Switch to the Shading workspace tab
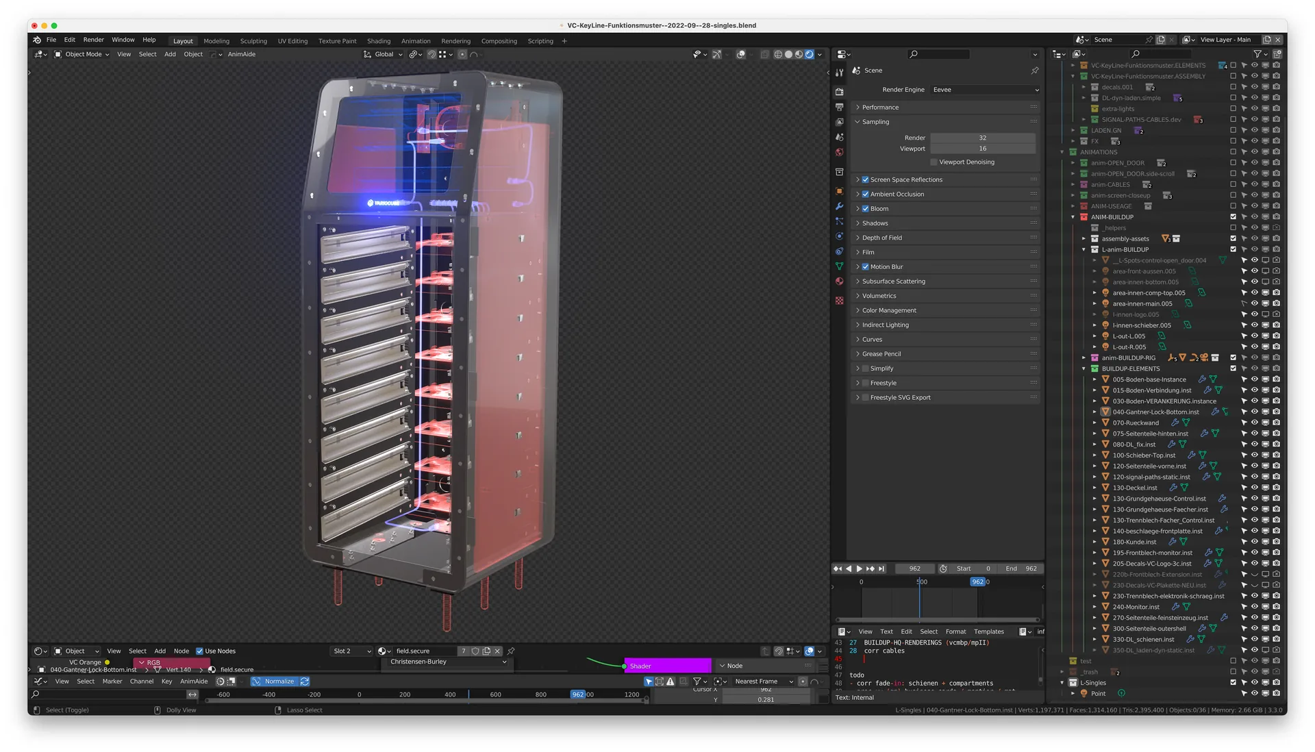1315x752 pixels. pyautogui.click(x=379, y=41)
